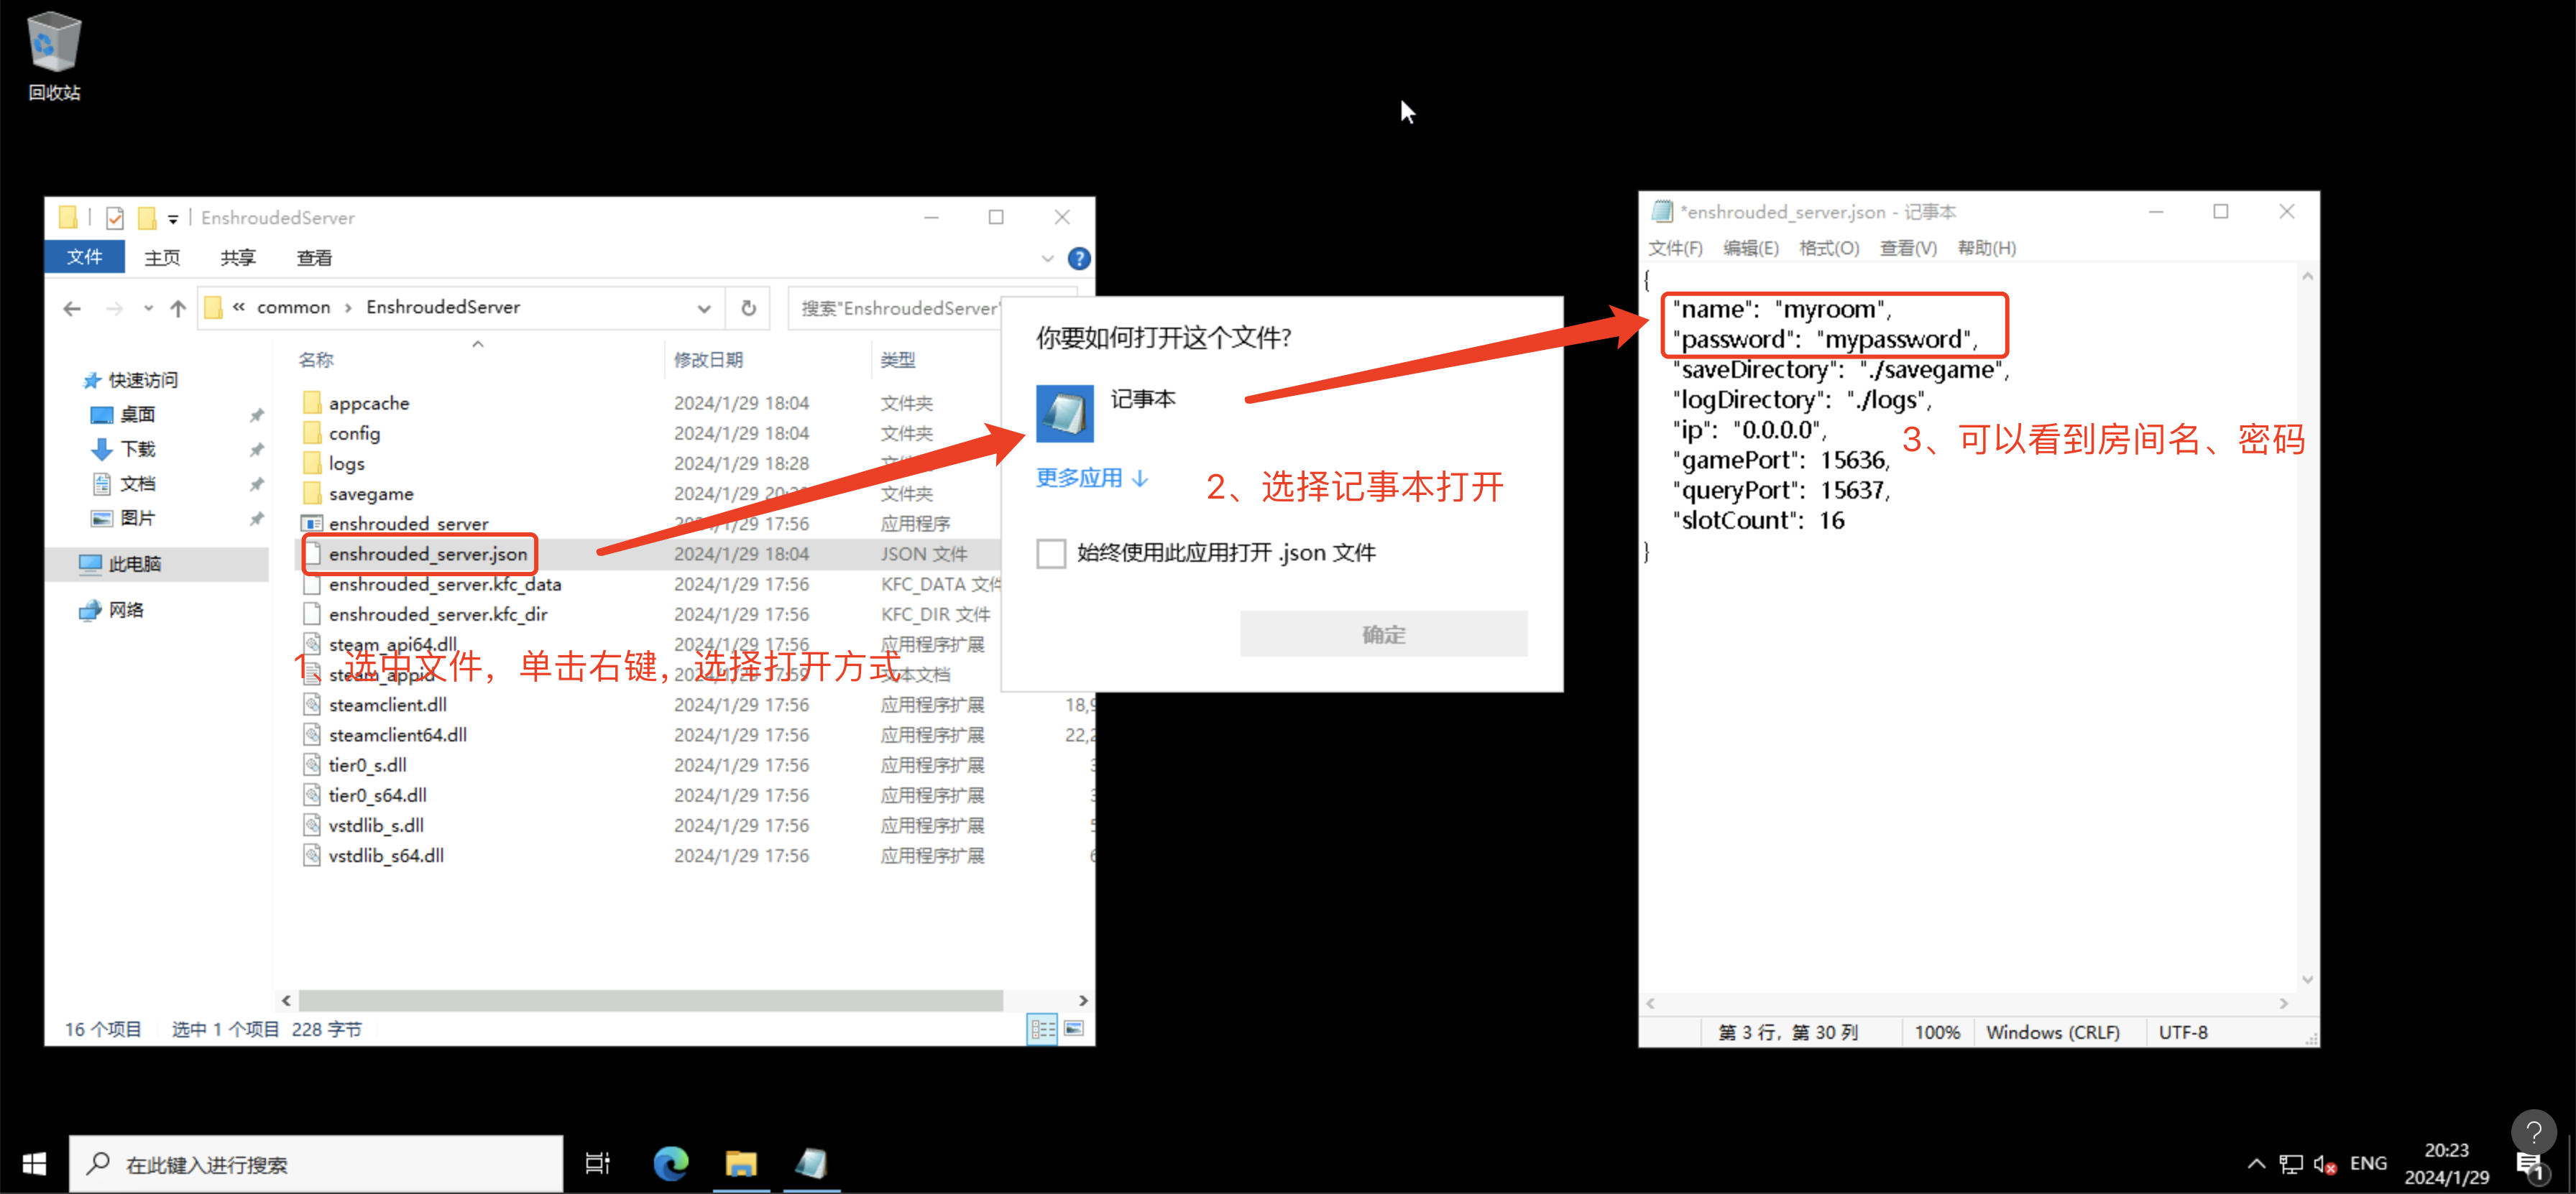Customize quick access toolbar dropdown
Image resolution: width=2576 pixels, height=1194 pixels.
tap(173, 219)
